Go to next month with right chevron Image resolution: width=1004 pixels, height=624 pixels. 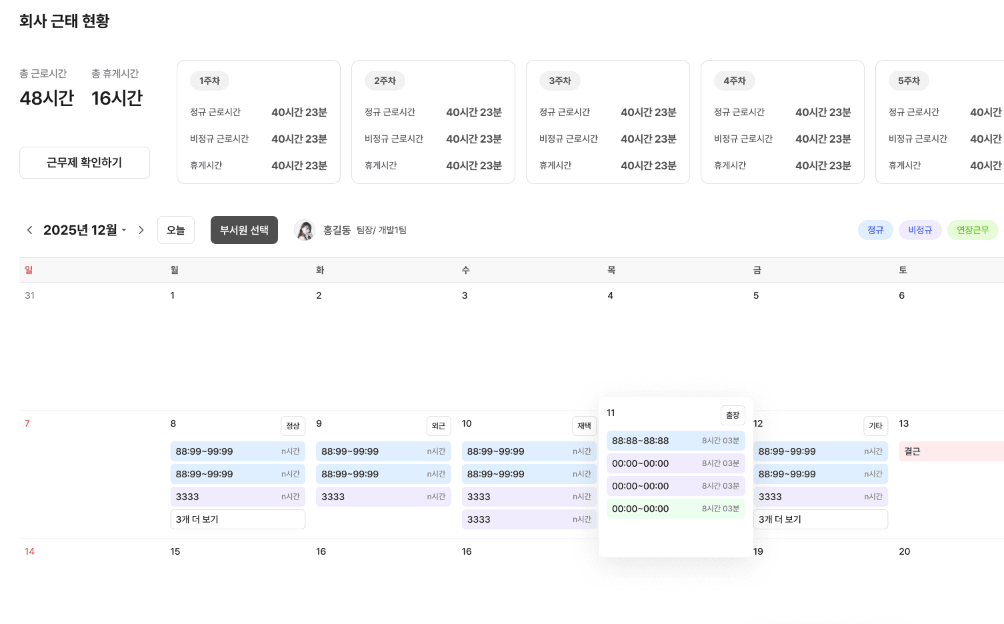[x=141, y=230]
